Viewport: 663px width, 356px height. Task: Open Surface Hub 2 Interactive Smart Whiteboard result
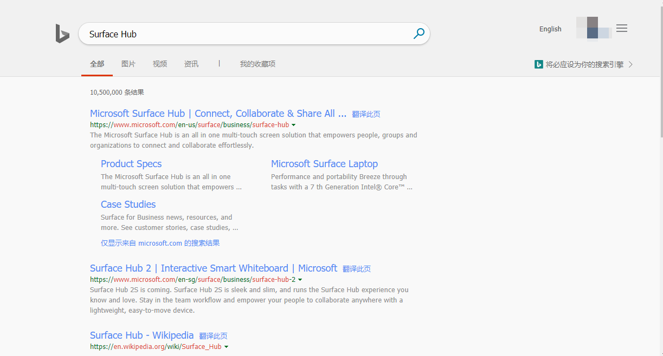[214, 268]
